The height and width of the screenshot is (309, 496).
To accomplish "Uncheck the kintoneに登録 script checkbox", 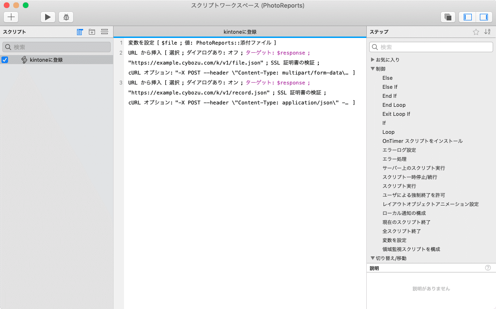I will 5,60.
